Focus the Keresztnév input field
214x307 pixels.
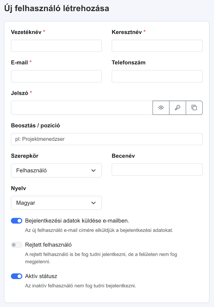click(x=157, y=46)
